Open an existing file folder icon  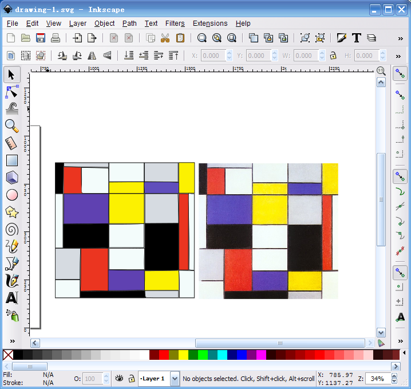pos(25,38)
